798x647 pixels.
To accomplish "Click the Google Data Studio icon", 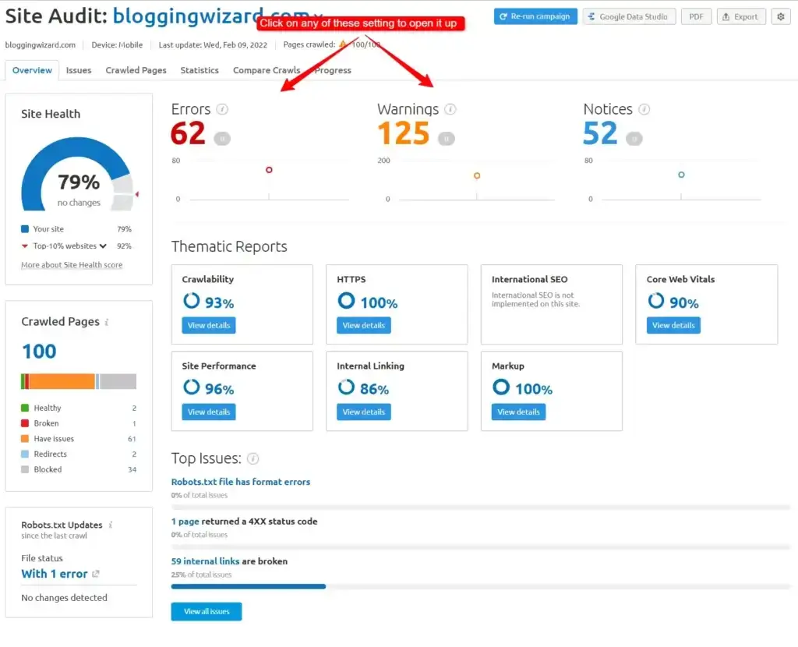I will [x=592, y=16].
